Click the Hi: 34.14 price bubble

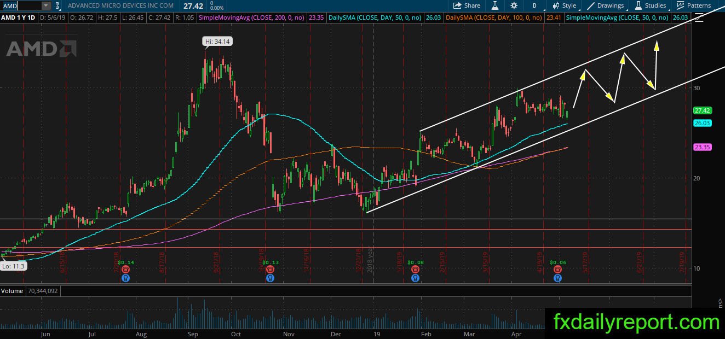point(217,42)
